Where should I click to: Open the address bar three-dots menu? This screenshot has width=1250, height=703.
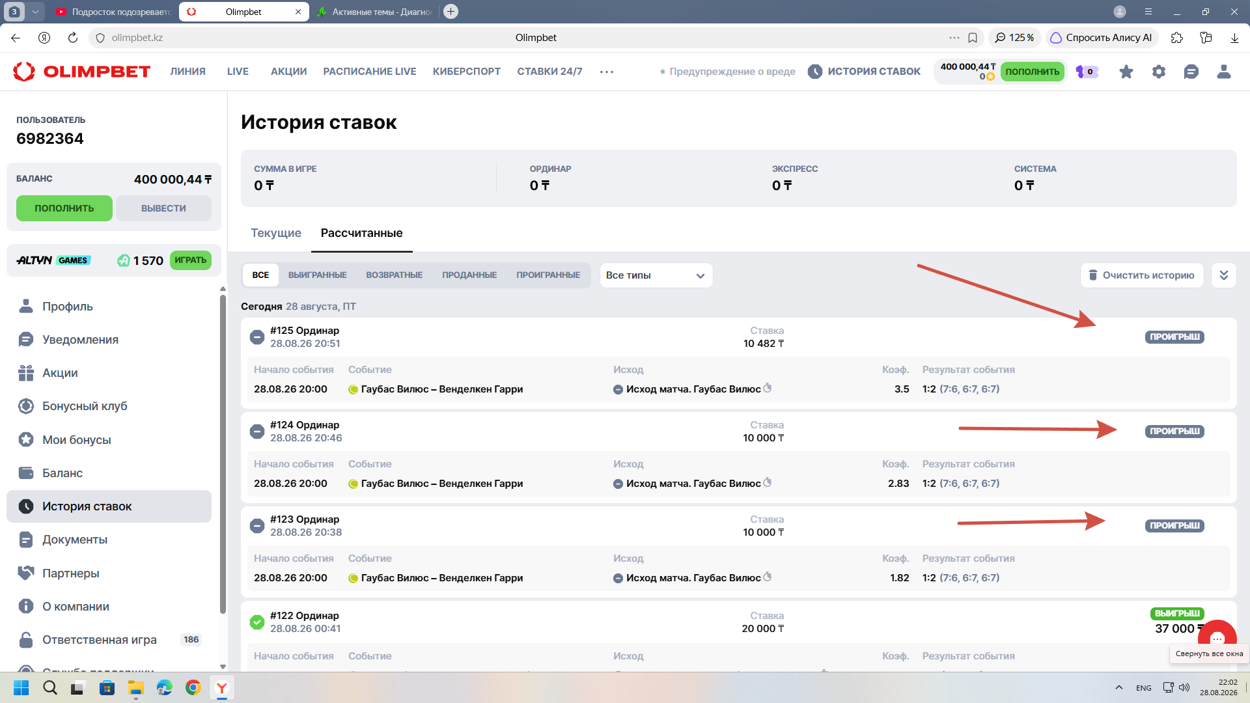(x=954, y=38)
